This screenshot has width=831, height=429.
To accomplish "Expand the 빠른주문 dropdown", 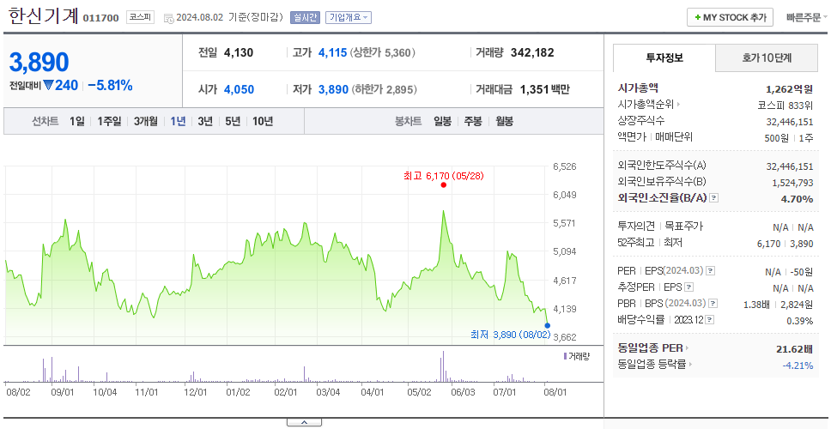I will [x=807, y=17].
